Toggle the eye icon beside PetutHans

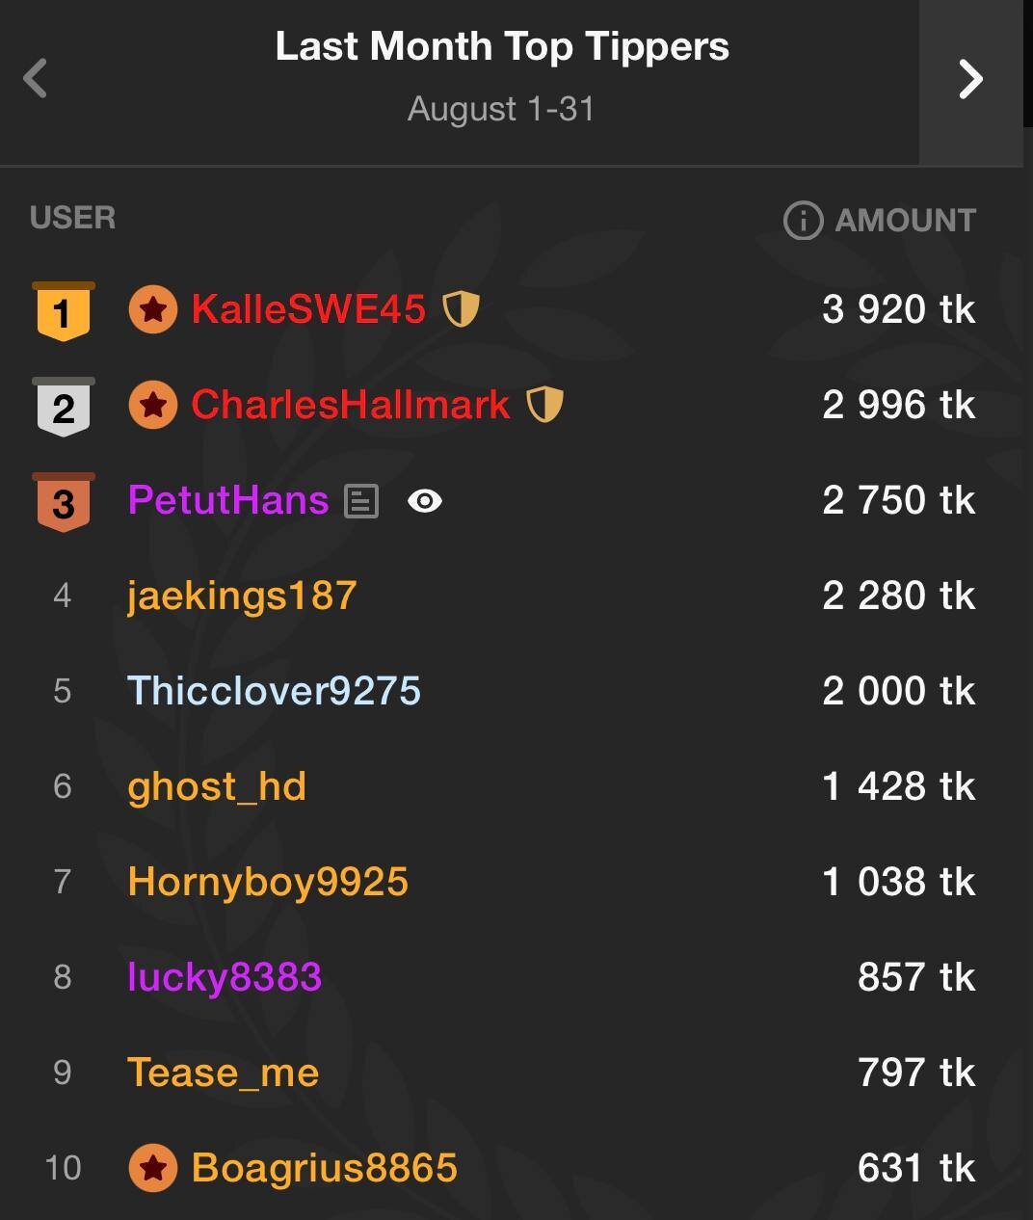point(424,501)
